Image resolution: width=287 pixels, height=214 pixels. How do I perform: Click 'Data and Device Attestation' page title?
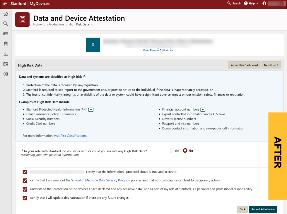[79, 18]
